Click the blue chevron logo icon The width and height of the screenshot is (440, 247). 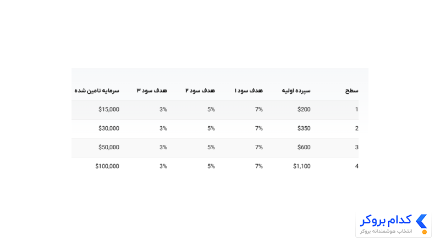click(x=421, y=221)
